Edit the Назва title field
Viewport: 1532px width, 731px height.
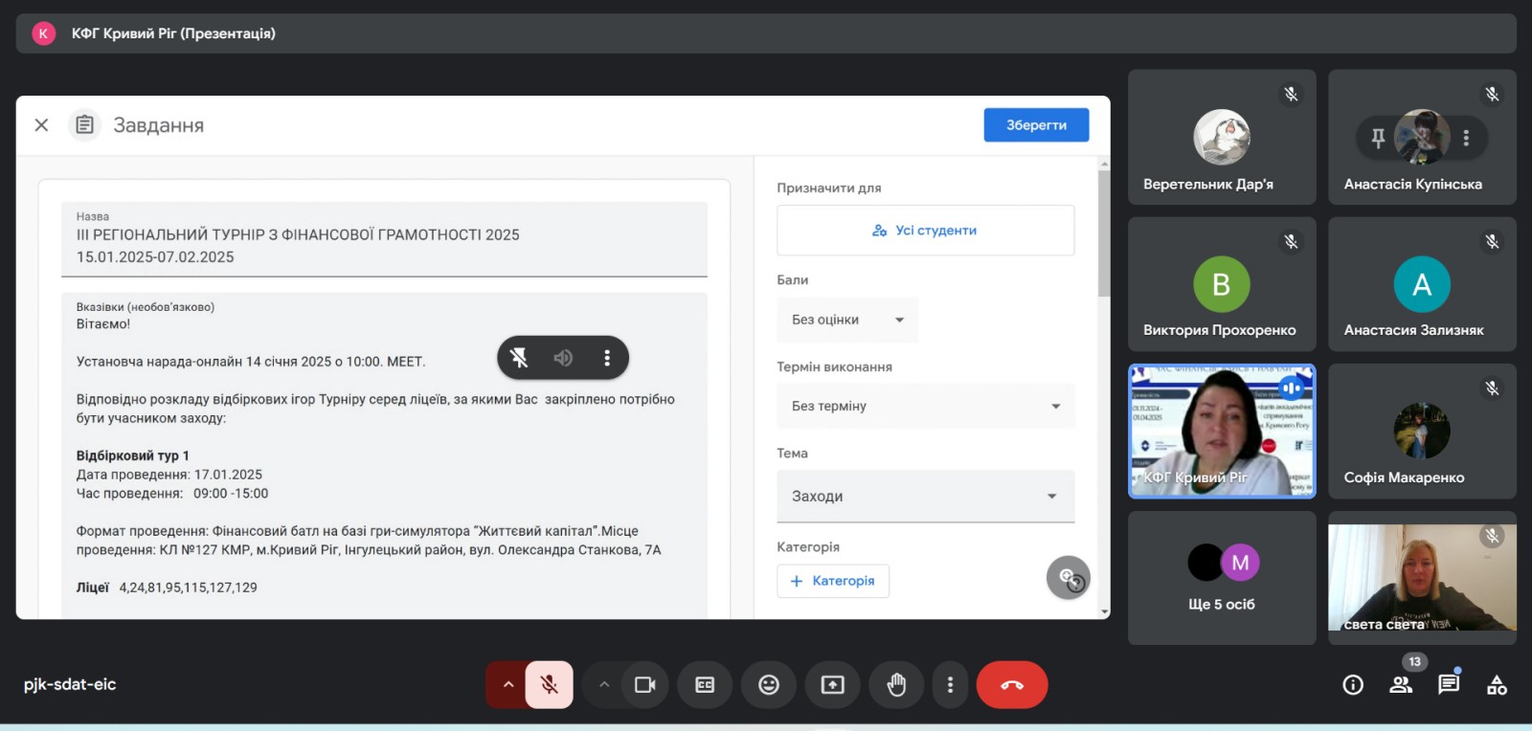click(384, 239)
